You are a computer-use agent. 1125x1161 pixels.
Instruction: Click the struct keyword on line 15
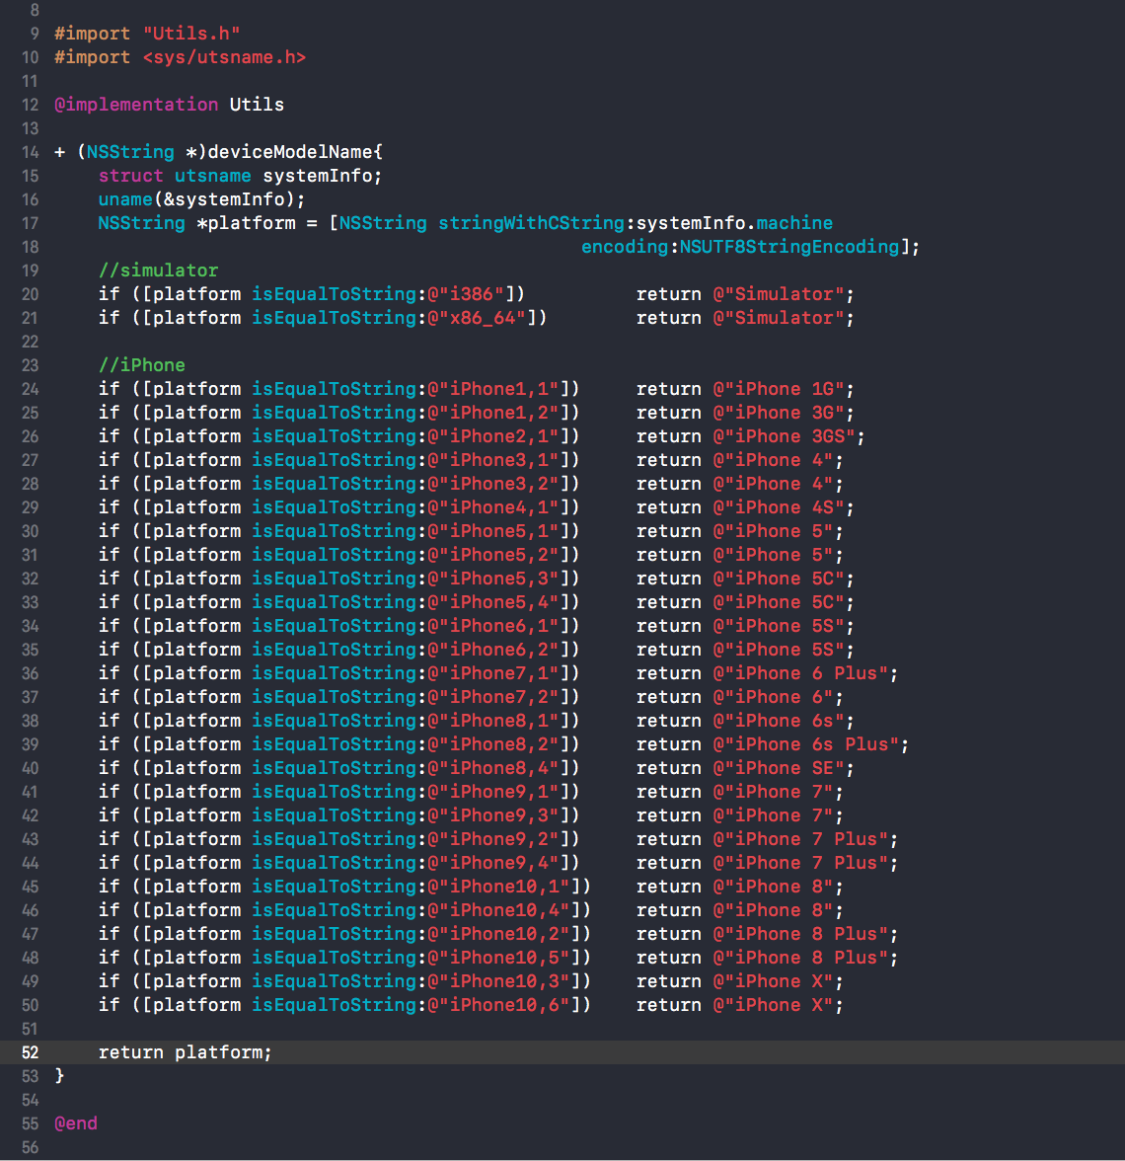pos(130,176)
